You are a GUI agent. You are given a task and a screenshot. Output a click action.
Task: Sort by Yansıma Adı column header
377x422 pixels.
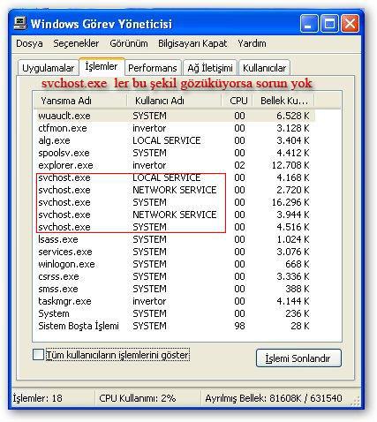80,101
